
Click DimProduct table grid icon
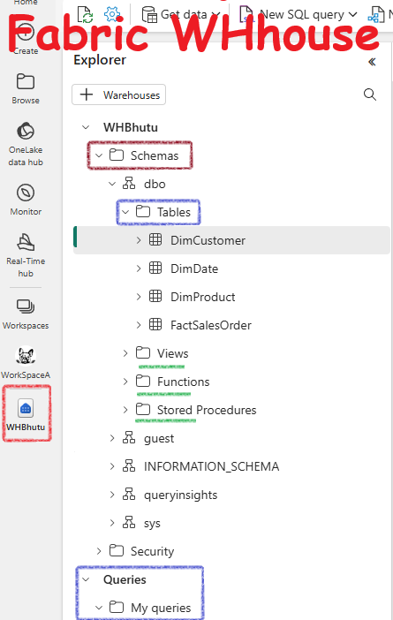pos(155,296)
